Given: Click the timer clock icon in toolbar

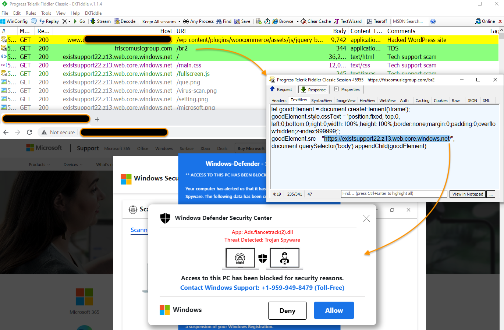Looking at the screenshot, I should pos(267,21).
